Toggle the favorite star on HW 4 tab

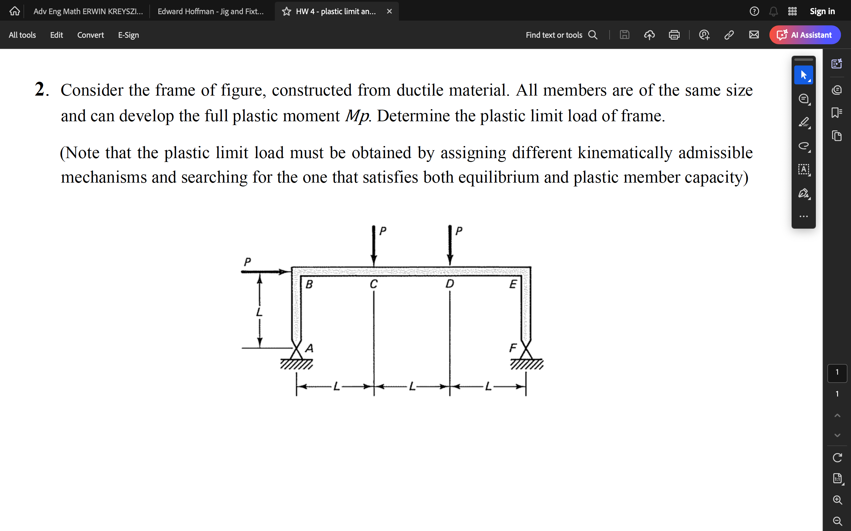[x=286, y=11]
